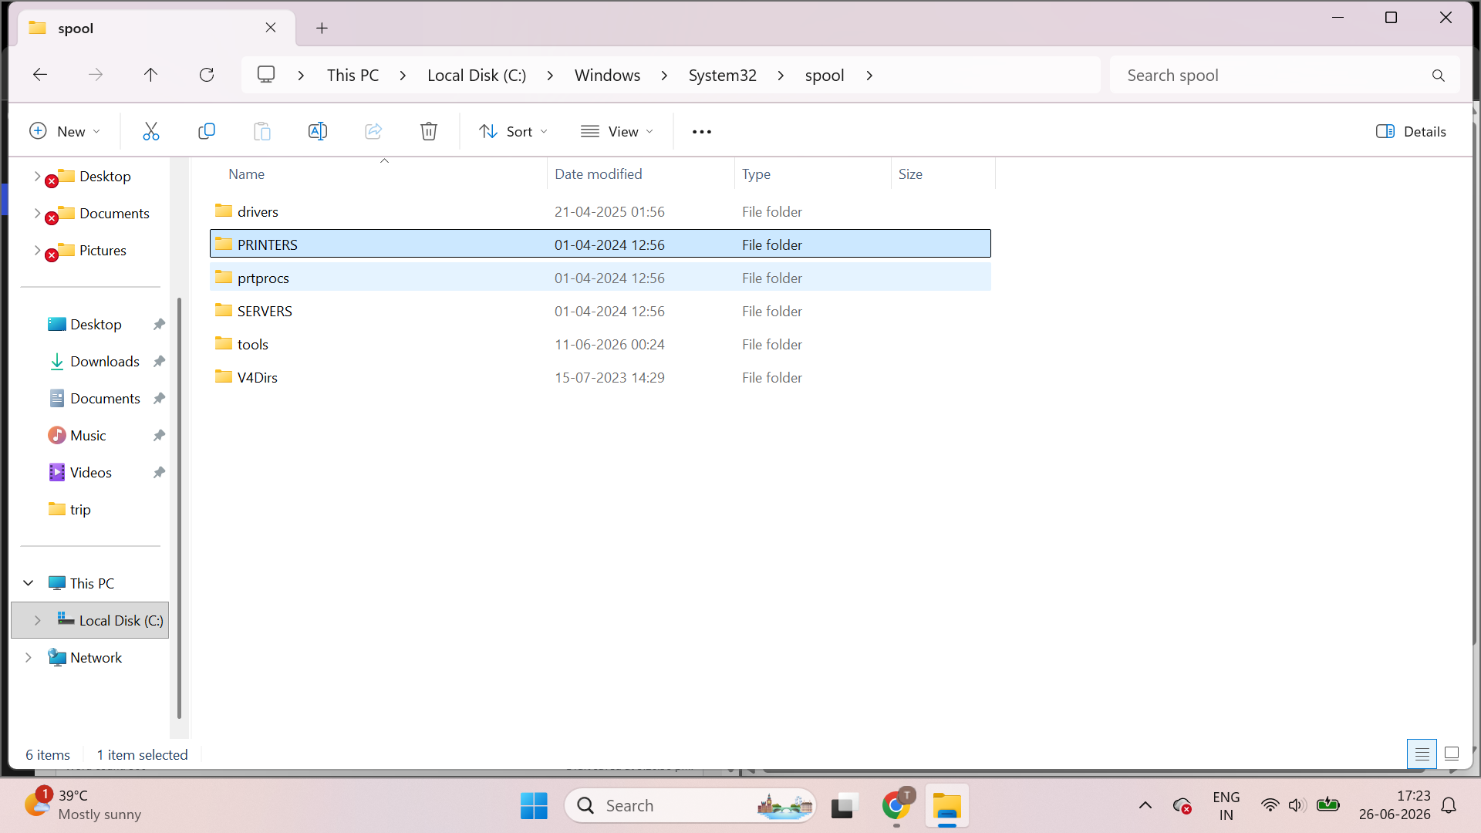Click File Explorer taskbar icon
Viewport: 1481px width, 833px height.
tap(947, 806)
